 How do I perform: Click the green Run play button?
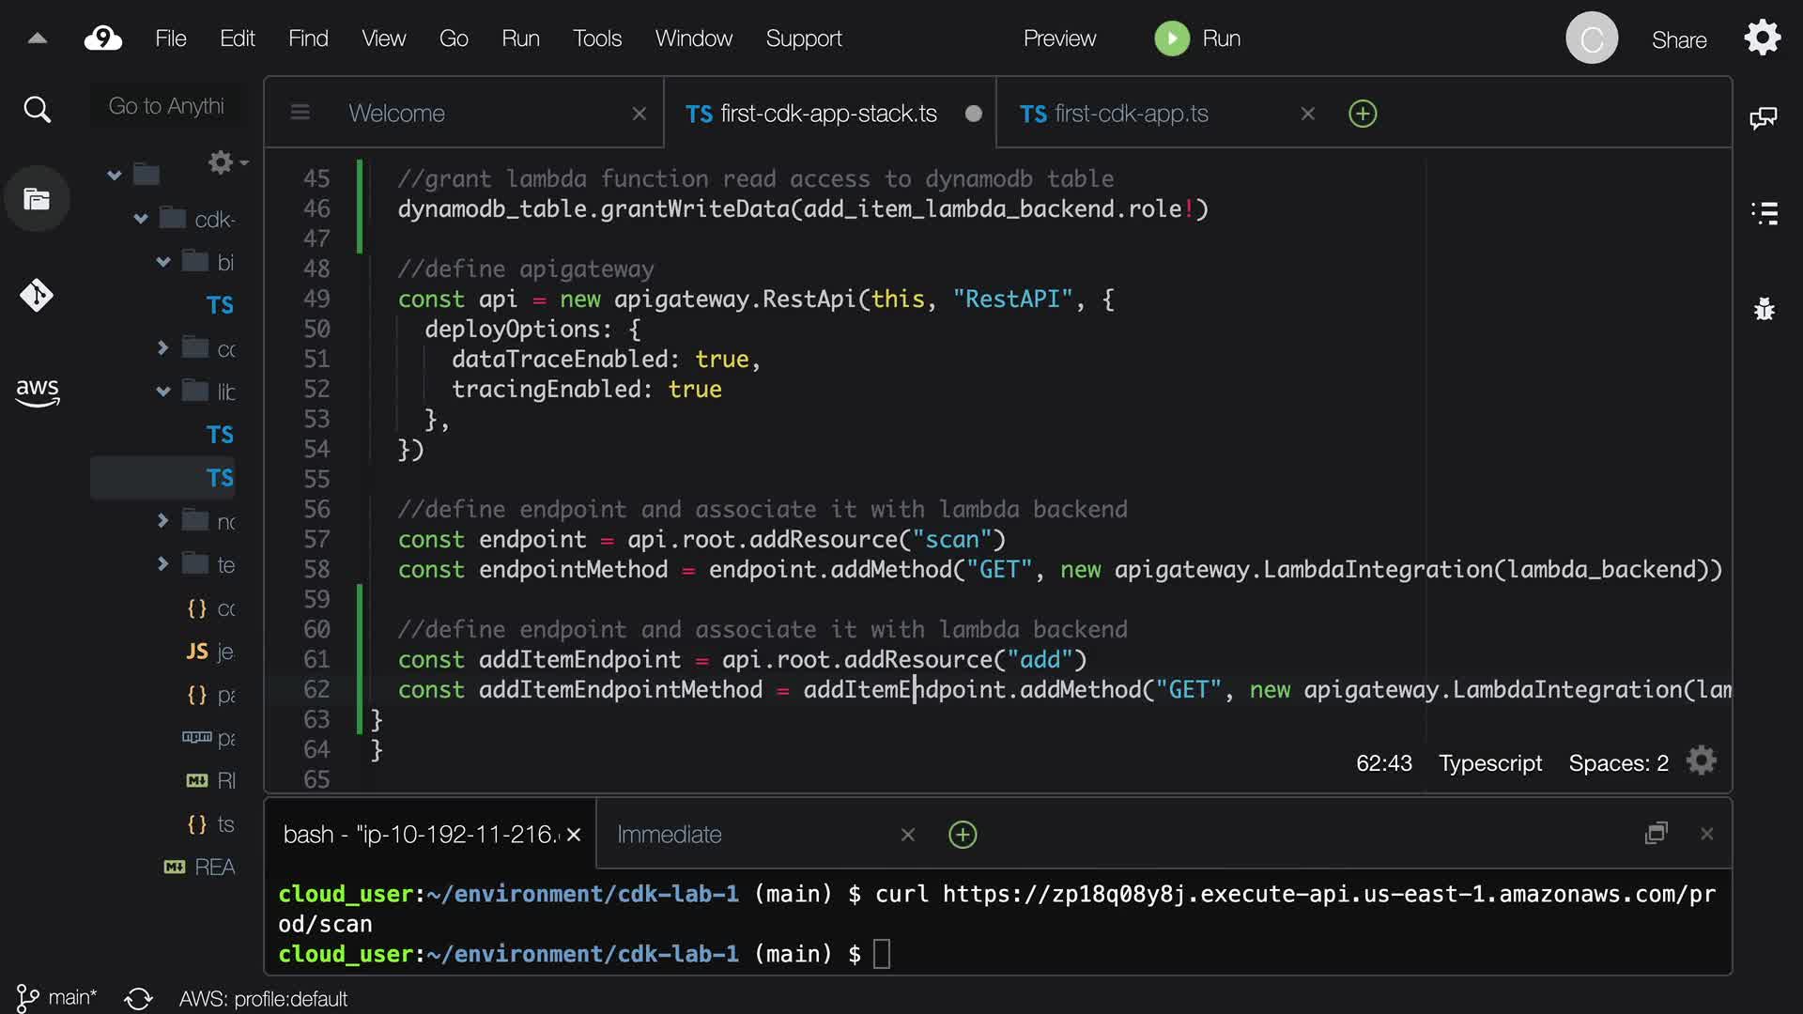coord(1171,38)
